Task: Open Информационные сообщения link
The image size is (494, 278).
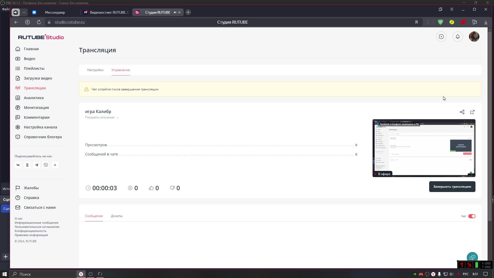Action: point(36,223)
